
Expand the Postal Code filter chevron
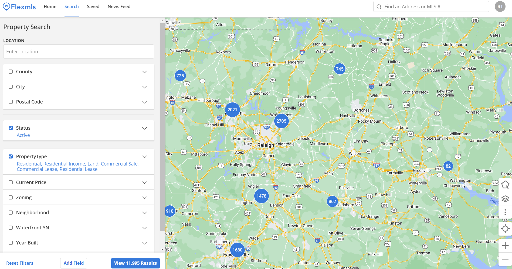(x=145, y=102)
